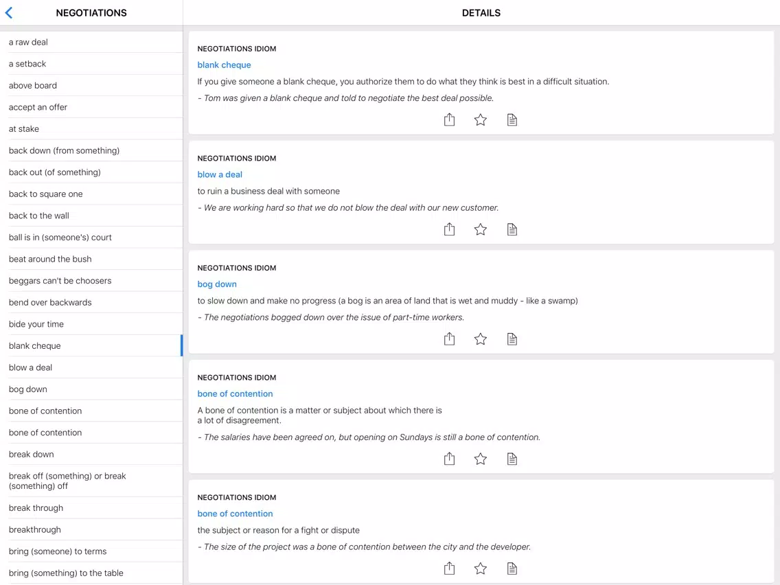The width and height of the screenshot is (780, 585).
Task: Share the salaries 'bone of contention' card
Action: pyautogui.click(x=449, y=459)
